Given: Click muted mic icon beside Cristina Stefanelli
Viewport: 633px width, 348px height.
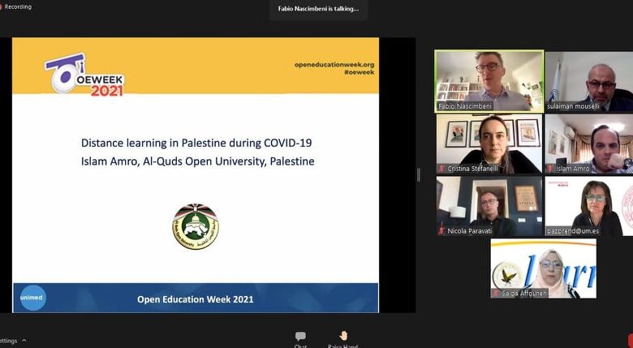Looking at the screenshot, I should tap(441, 169).
